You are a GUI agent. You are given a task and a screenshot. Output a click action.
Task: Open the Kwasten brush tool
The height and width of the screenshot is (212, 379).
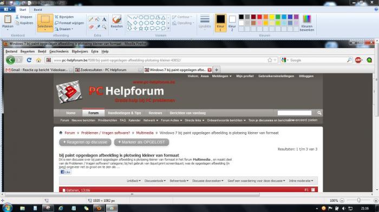(x=116, y=22)
